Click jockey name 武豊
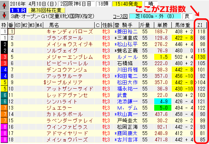 pos(122,95)
